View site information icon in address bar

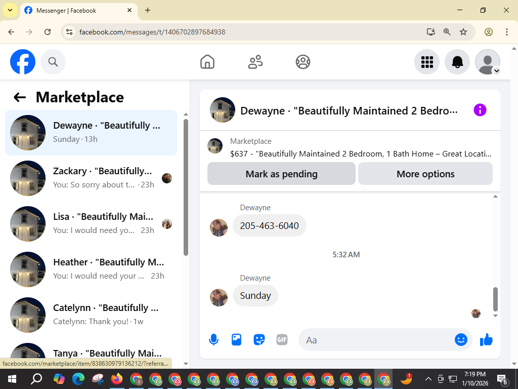coord(69,32)
